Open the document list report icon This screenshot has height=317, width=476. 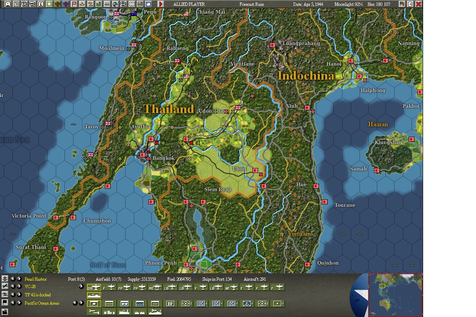coord(16,4)
